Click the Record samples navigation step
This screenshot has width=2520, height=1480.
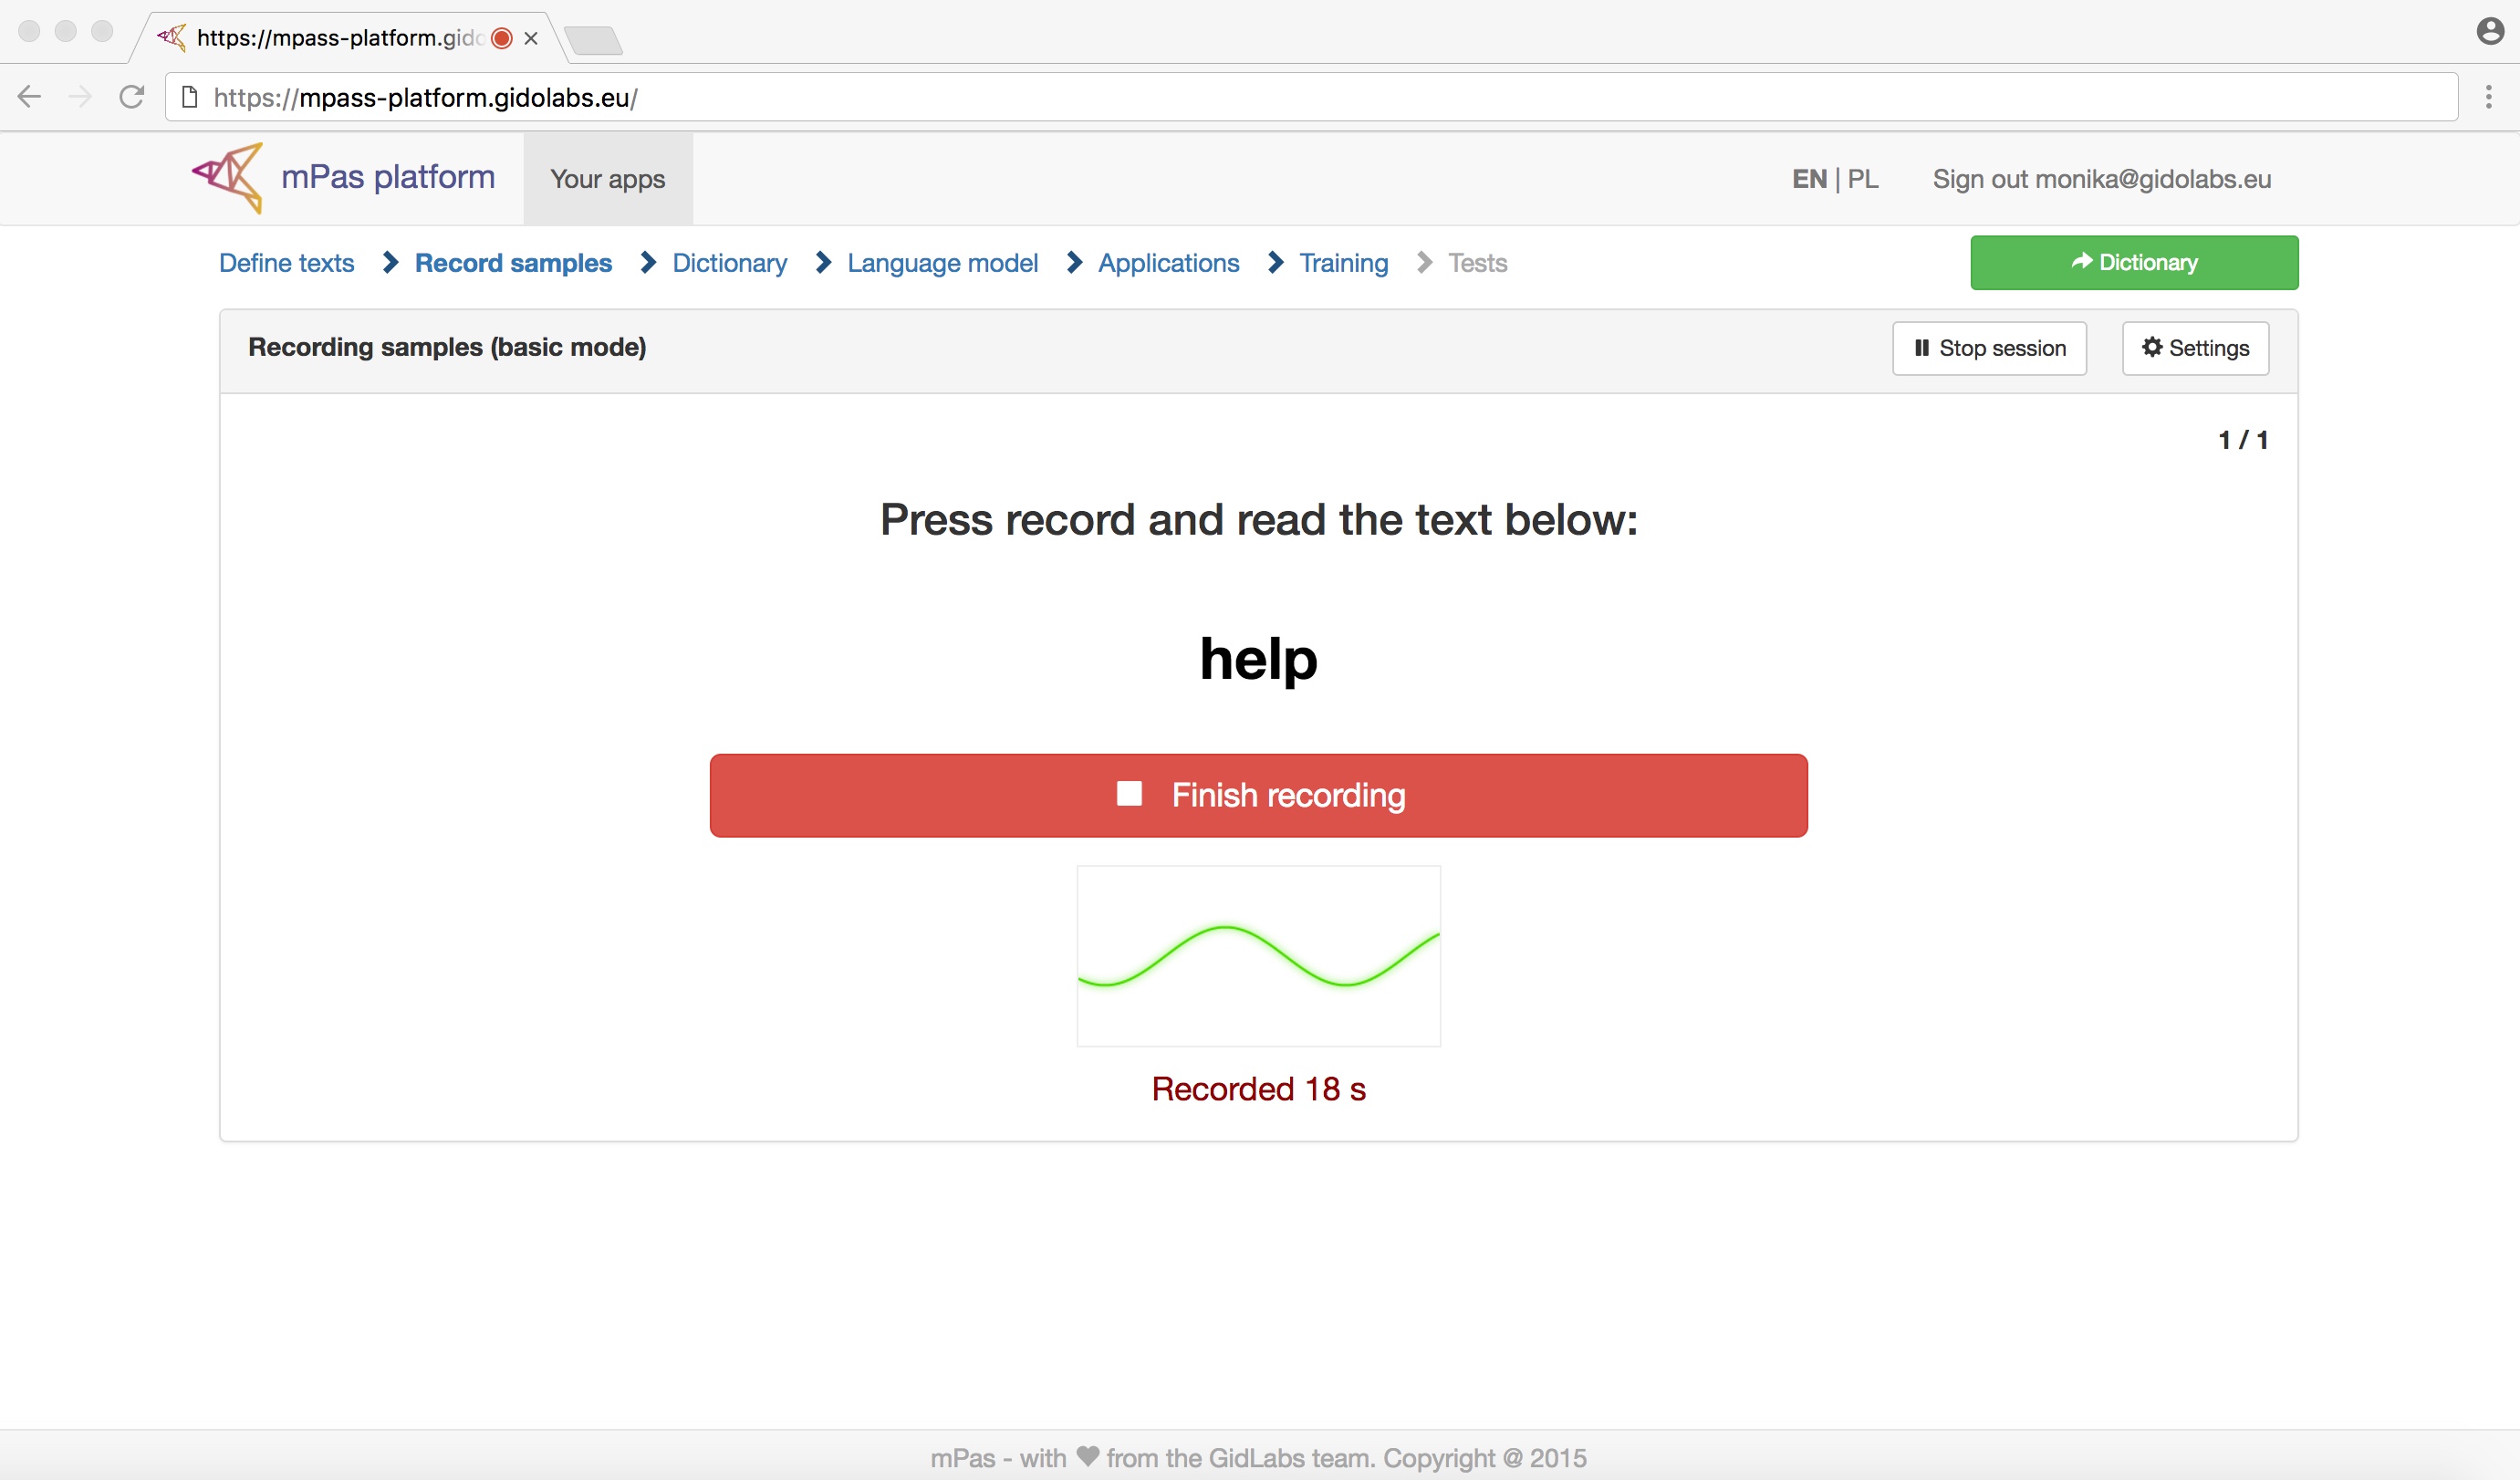pyautogui.click(x=513, y=263)
